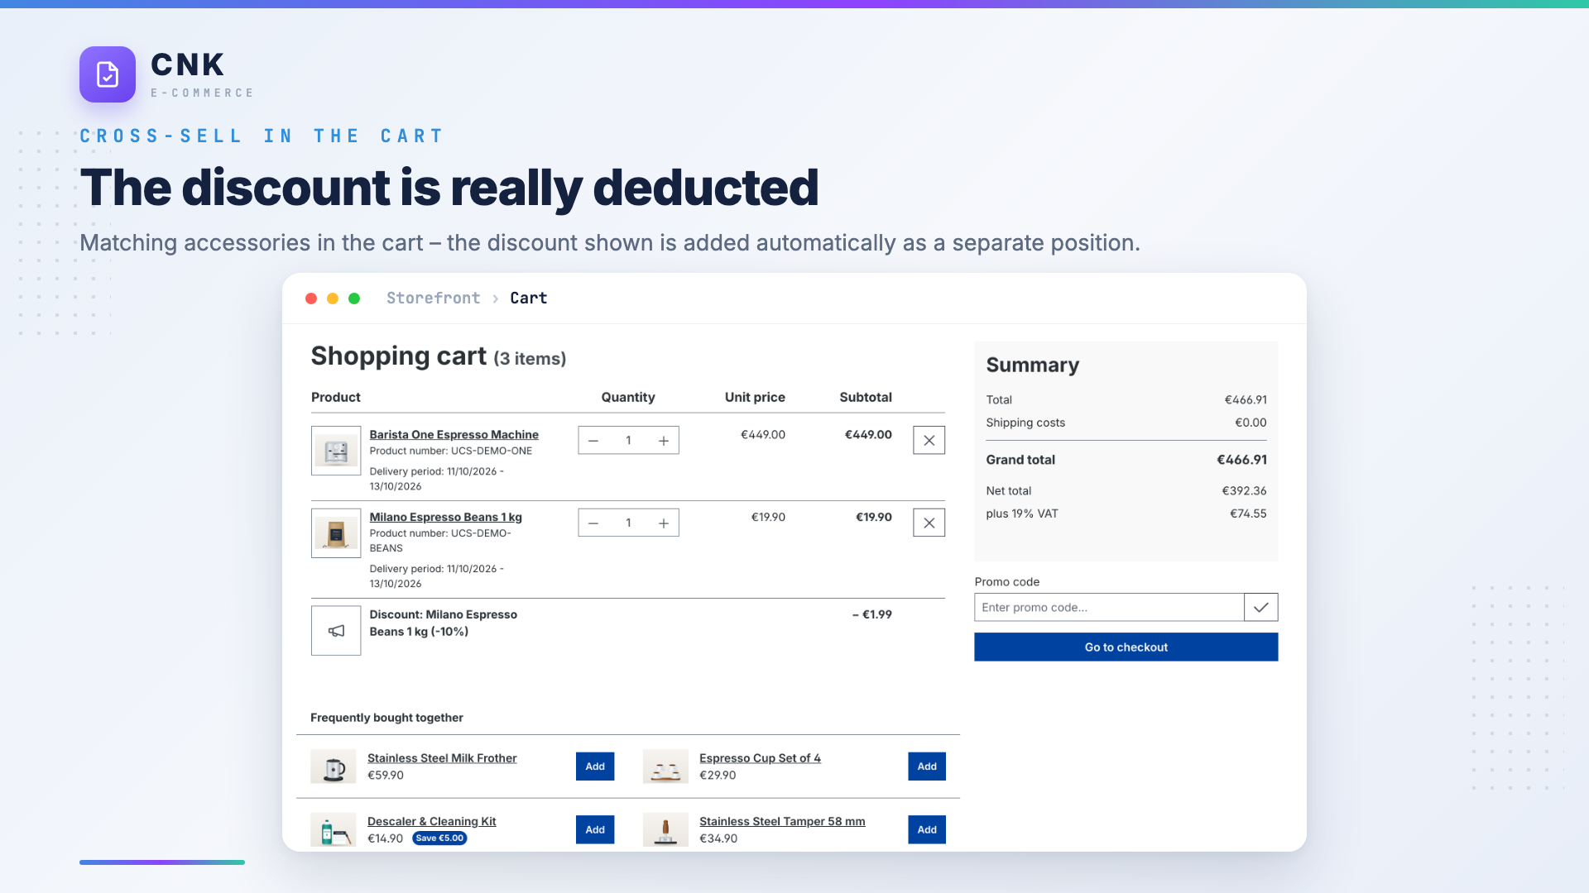Add Espresso Cup Set of 4
Viewport: 1589px width, 893px height.
pos(927,766)
